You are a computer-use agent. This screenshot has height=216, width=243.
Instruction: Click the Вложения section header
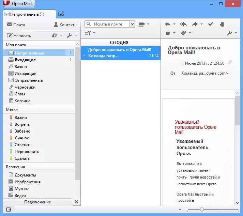(39, 167)
